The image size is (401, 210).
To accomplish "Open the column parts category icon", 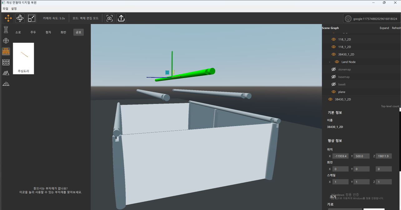I will point(6,30).
